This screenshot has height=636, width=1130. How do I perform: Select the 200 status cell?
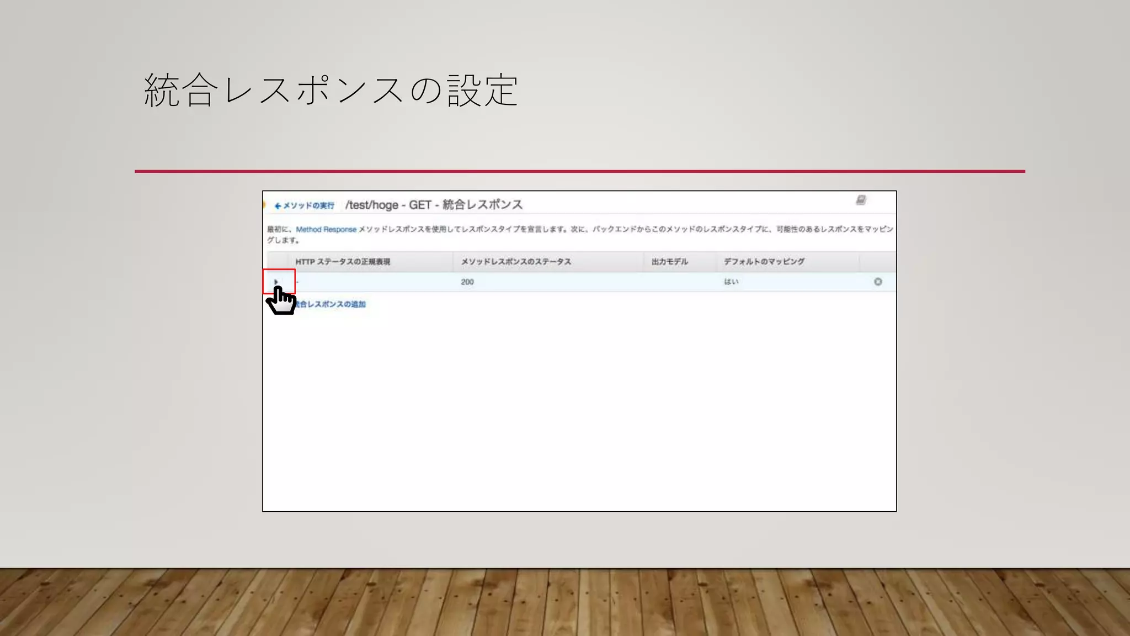[x=467, y=282]
